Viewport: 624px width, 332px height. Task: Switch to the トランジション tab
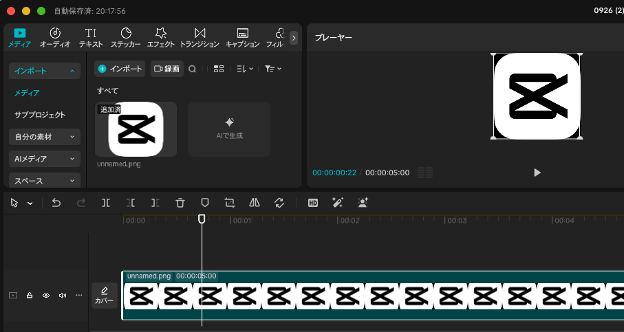[200, 38]
